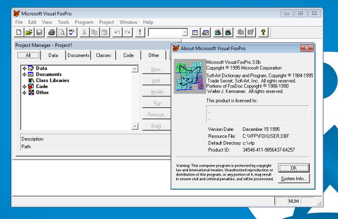Click the Remove... button in Project Manager
Screen dimensions: 338x219
(157, 115)
